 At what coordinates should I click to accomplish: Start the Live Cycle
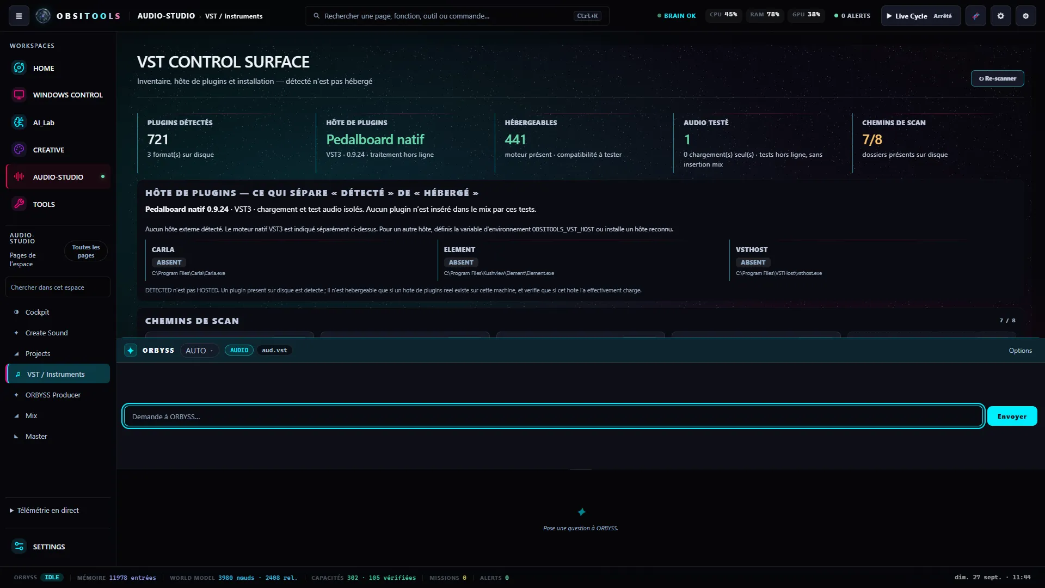[921, 16]
